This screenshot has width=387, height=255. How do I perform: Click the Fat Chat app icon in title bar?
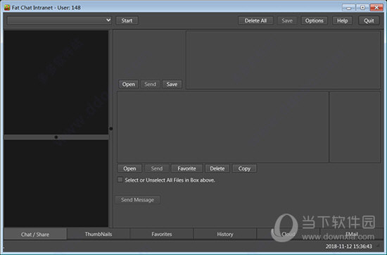[x=7, y=8]
